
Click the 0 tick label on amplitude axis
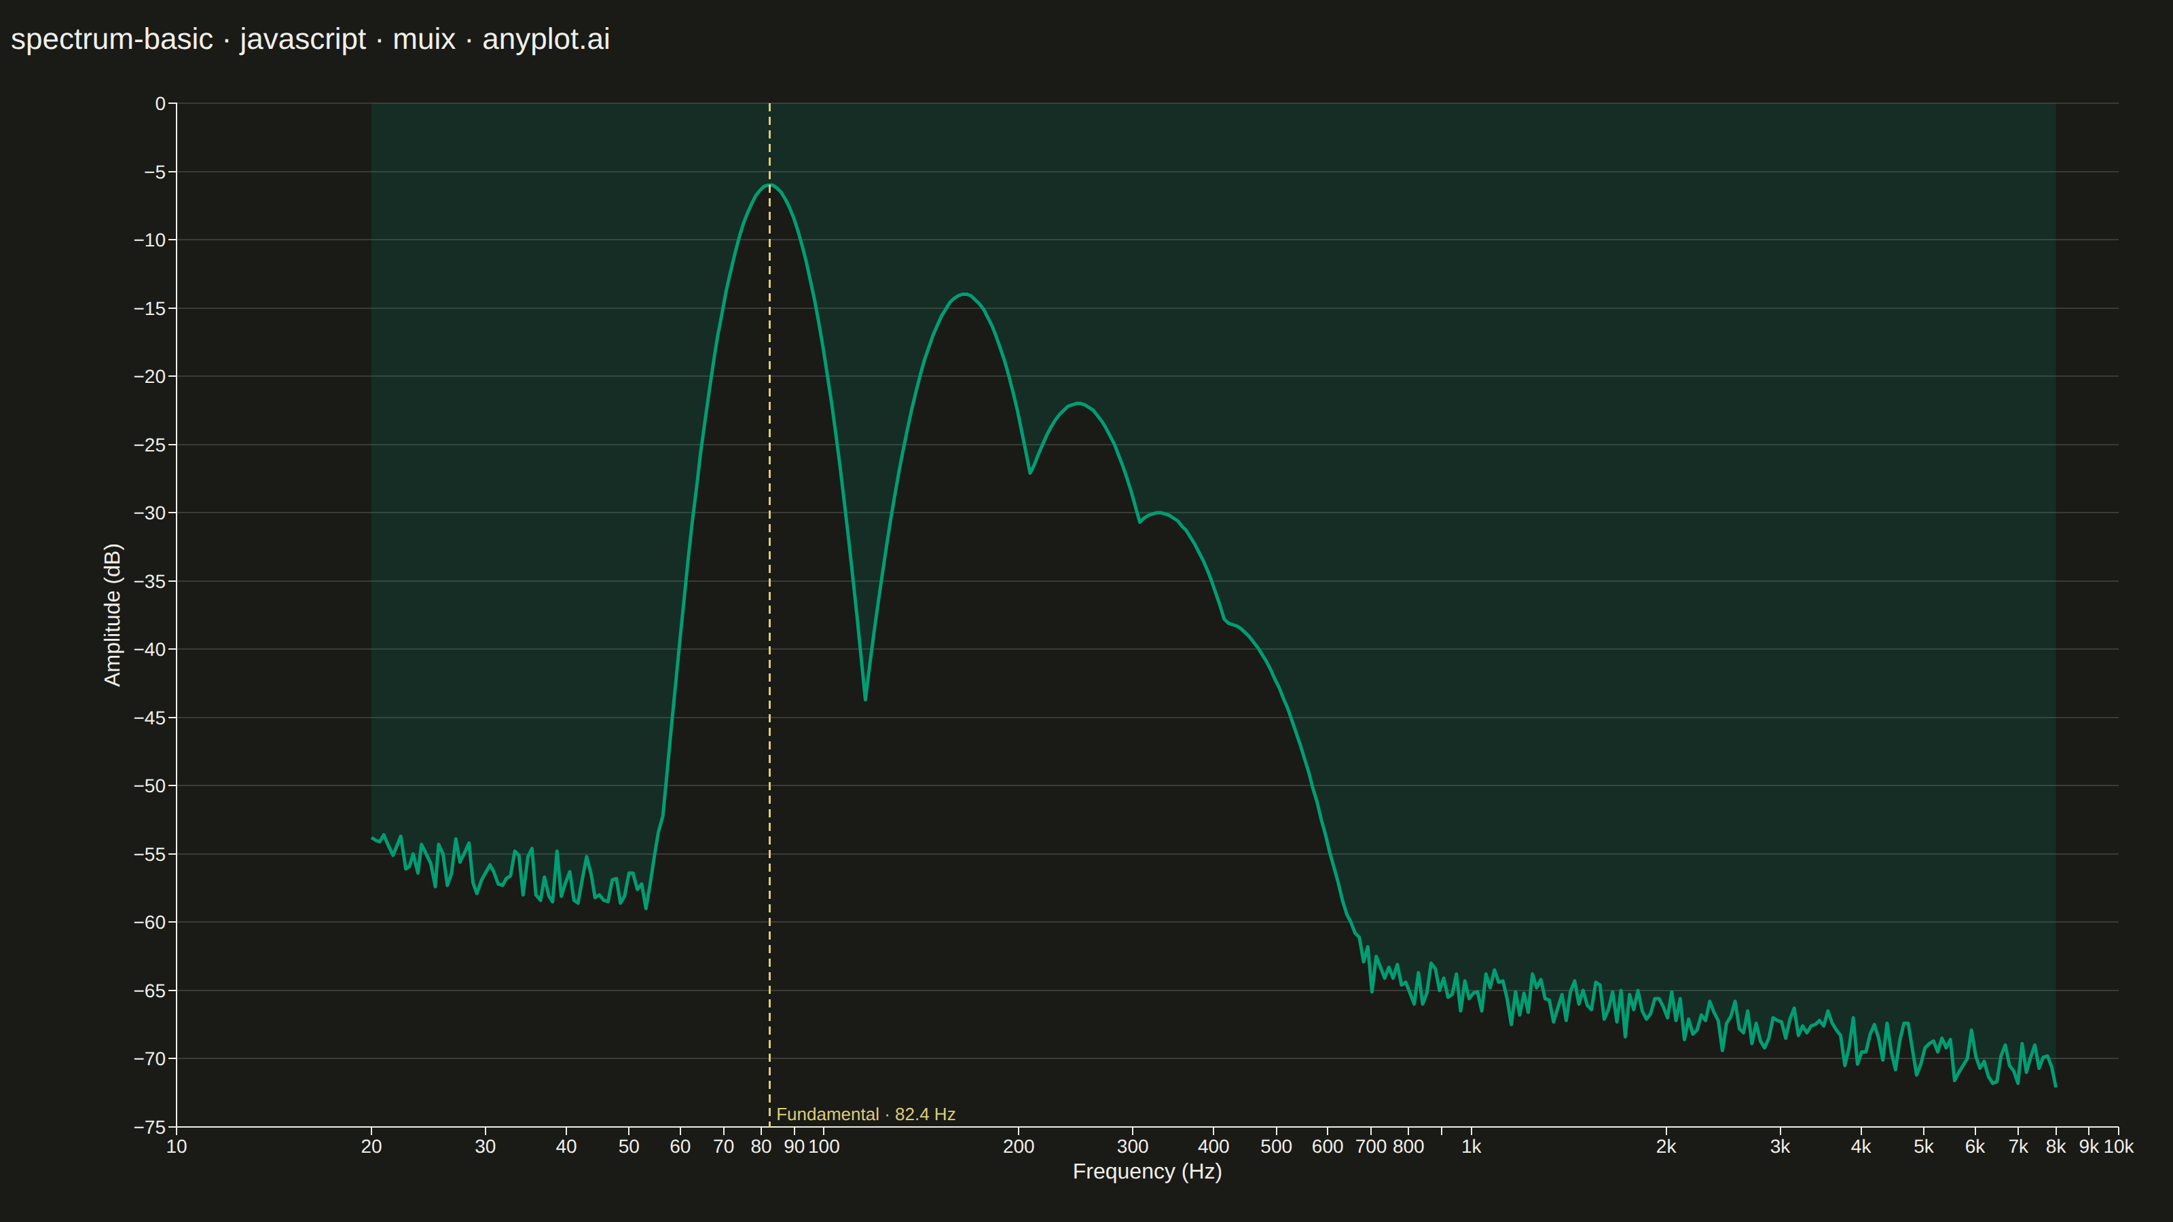(160, 104)
